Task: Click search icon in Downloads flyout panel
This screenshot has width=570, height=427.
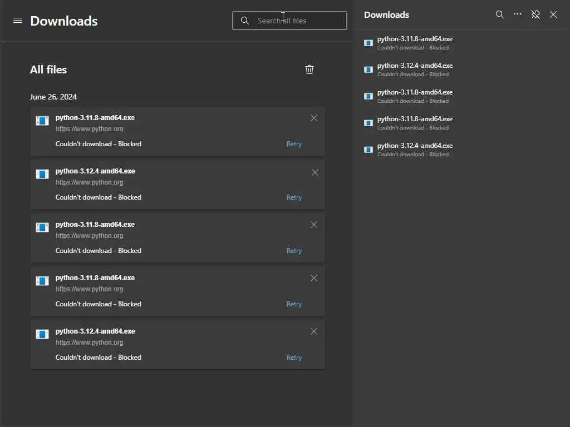Action: point(500,14)
